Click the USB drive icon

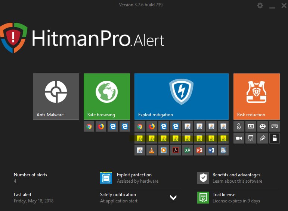pos(275,138)
